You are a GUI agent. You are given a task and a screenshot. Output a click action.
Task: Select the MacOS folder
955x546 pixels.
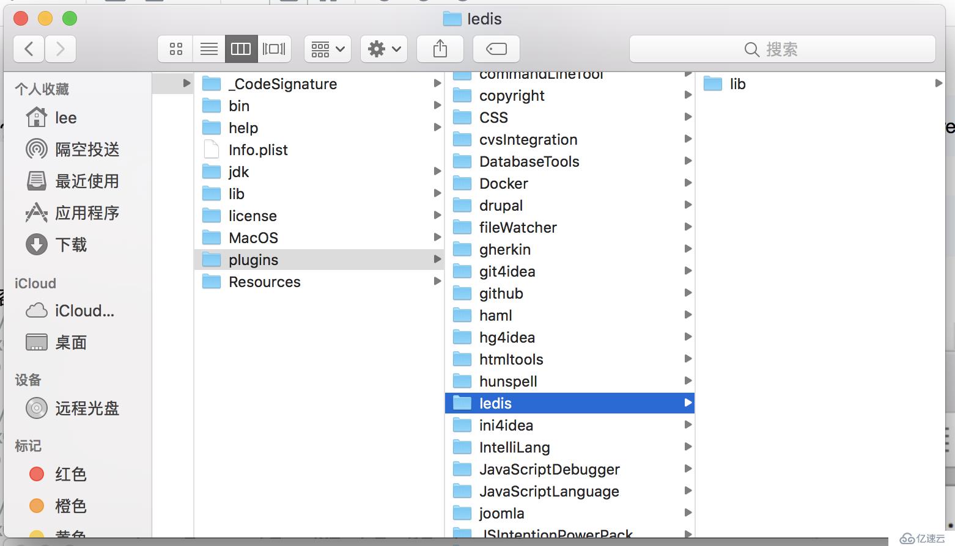pos(319,238)
